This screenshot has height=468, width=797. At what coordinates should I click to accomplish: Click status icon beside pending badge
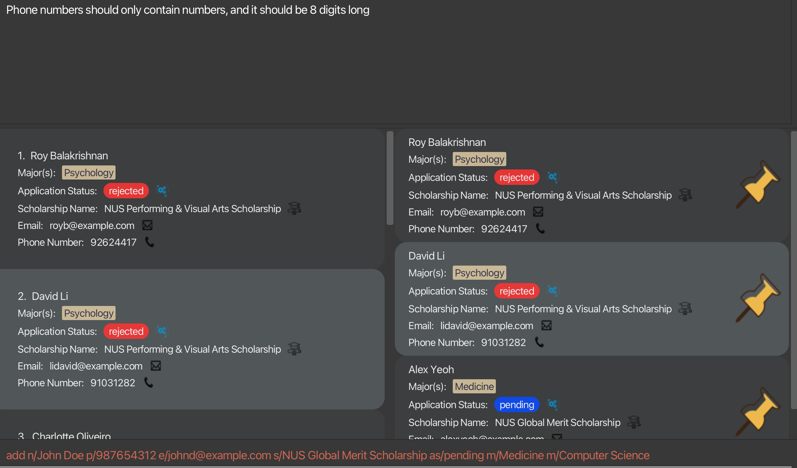pos(553,404)
